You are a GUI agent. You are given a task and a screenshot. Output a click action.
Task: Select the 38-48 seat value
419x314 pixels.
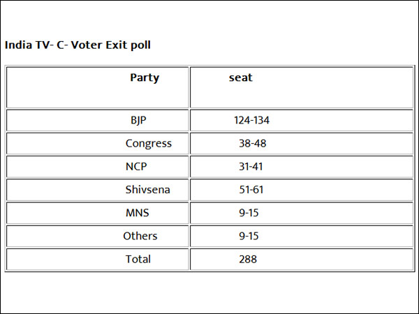[252, 144]
